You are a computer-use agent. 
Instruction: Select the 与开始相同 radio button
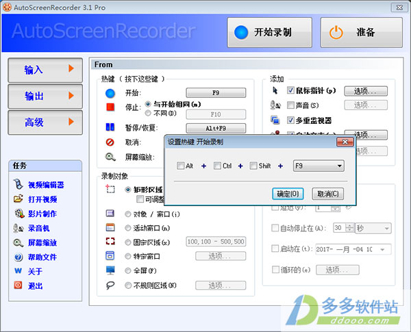(148, 104)
